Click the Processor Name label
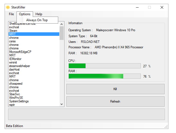 [80, 47]
